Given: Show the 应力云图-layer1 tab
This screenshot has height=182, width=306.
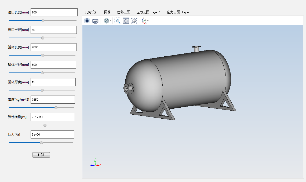Looking at the screenshot, I should 148,12.
